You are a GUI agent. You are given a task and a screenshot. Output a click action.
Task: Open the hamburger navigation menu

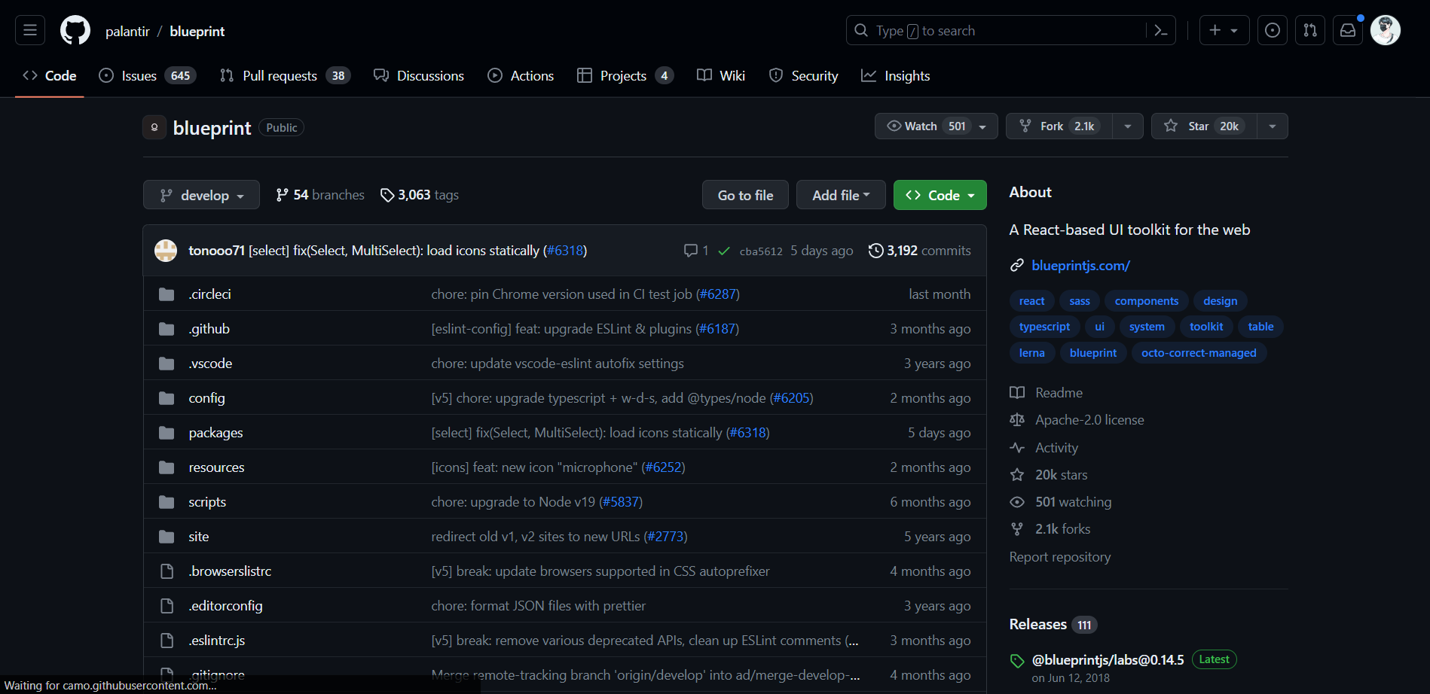[30, 30]
